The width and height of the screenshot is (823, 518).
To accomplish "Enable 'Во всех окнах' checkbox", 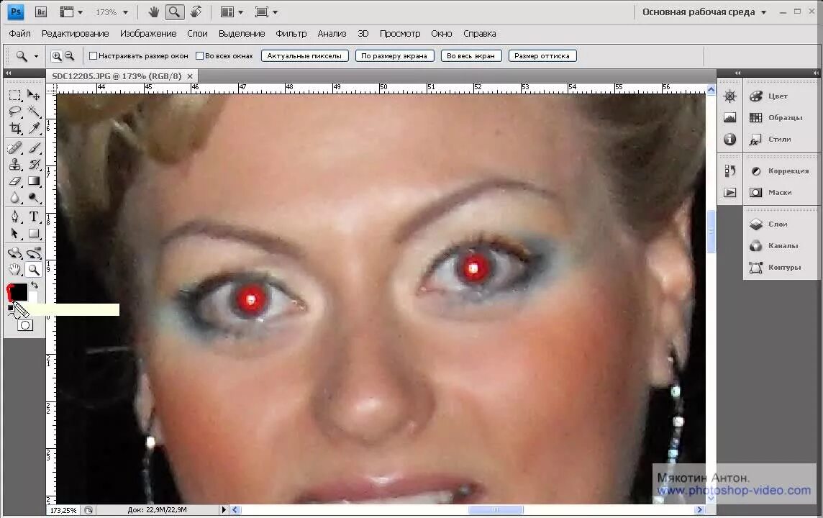I will tap(199, 55).
